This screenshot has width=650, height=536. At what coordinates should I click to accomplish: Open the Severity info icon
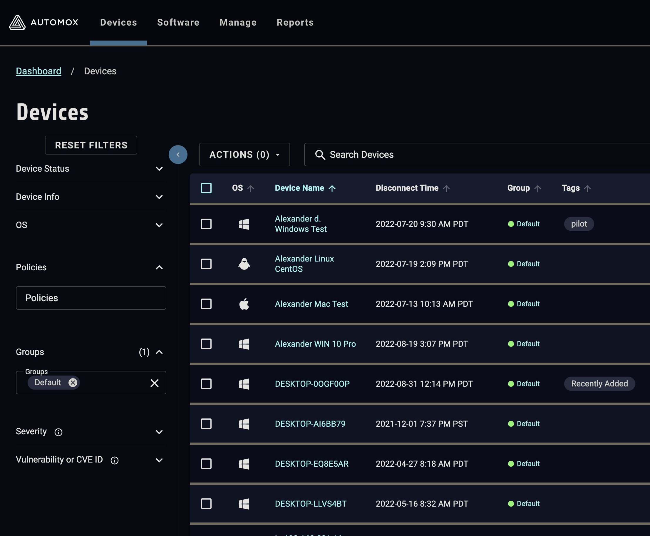point(58,432)
